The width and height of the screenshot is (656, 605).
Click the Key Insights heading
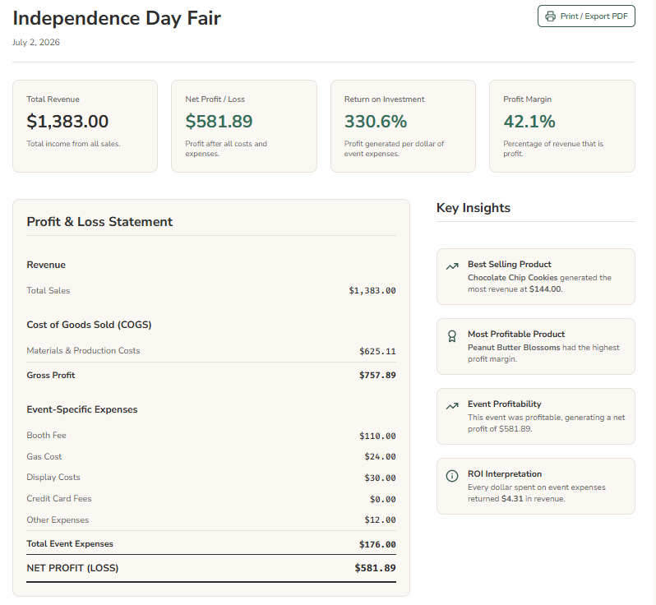[474, 208]
